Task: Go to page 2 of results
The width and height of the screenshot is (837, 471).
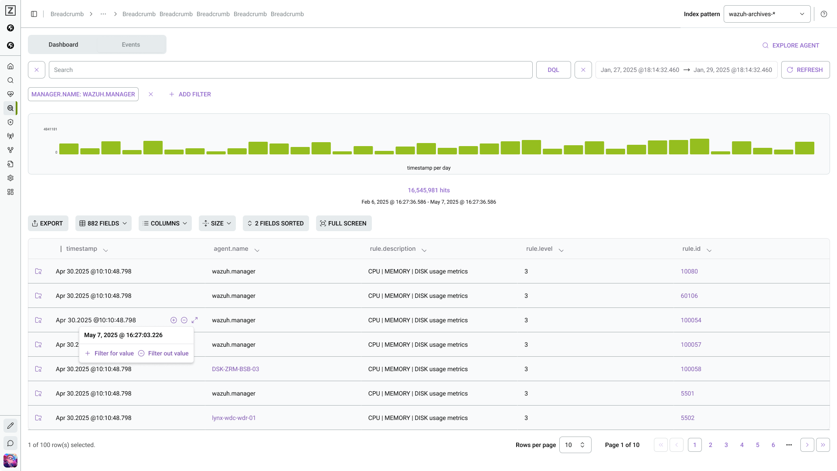Action: coord(711,445)
